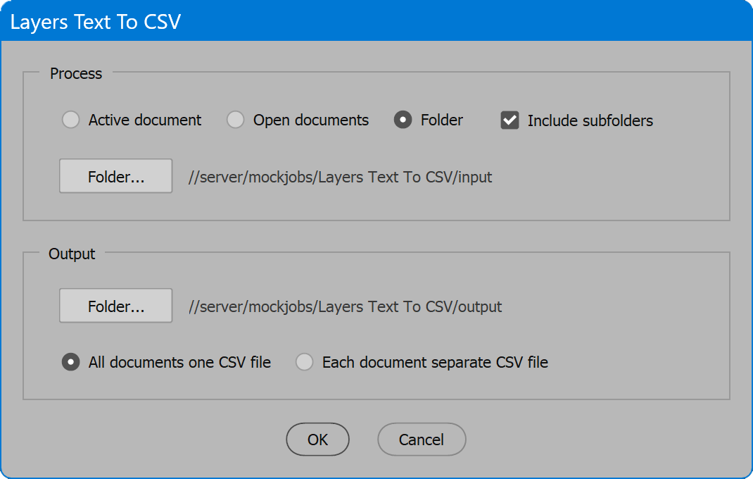Image resolution: width=753 pixels, height=479 pixels.
Task: Open the Folder... button in Output section
Action: (115, 306)
